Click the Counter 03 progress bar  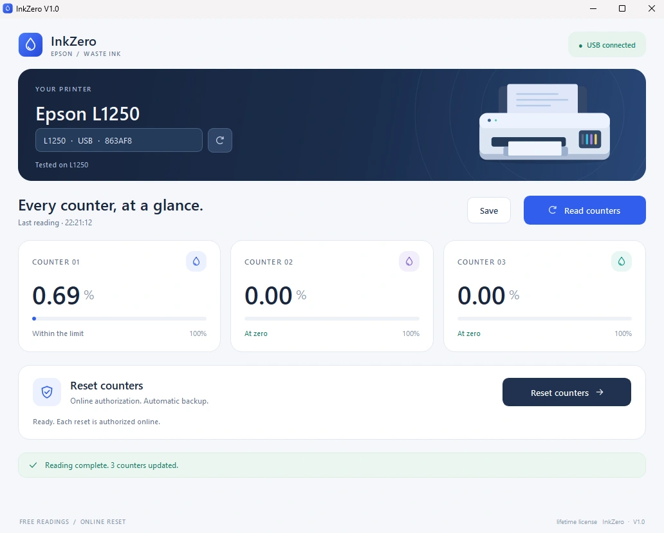544,319
